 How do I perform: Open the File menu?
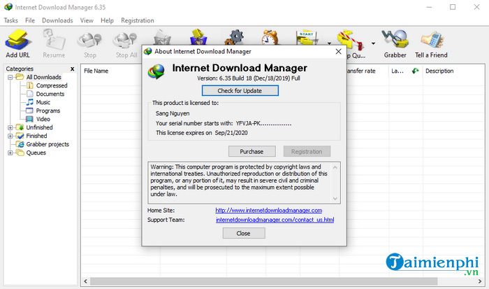tap(30, 20)
